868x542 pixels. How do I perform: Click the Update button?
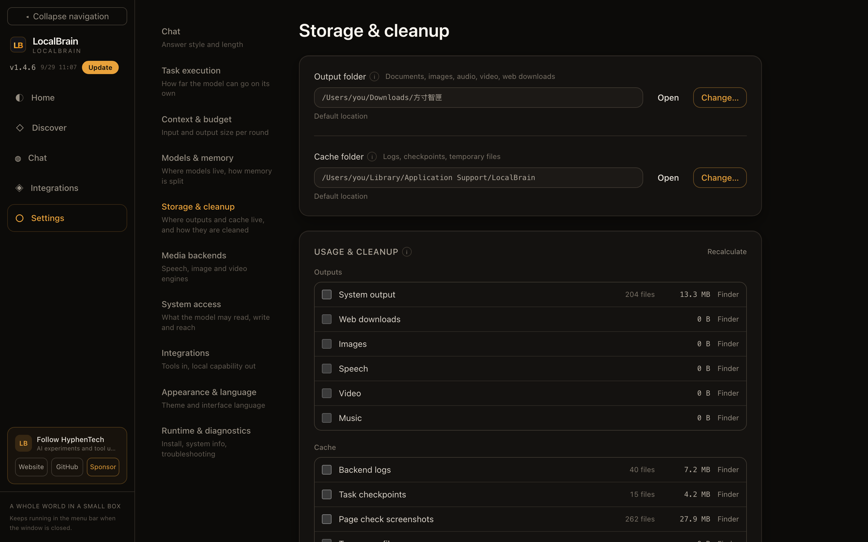[100, 67]
